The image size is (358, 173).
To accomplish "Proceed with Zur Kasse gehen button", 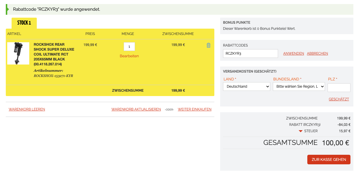I will click(x=328, y=160).
